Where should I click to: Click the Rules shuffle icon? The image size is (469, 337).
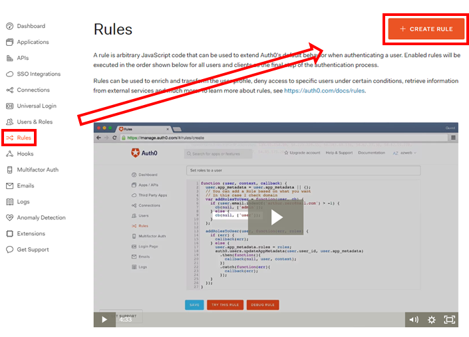tap(9, 138)
